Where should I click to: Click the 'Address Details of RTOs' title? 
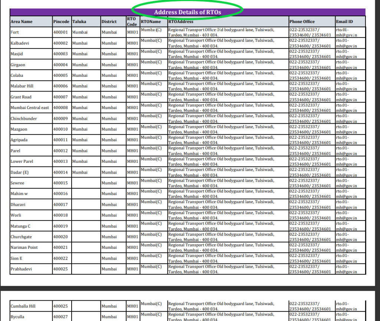[x=187, y=12]
